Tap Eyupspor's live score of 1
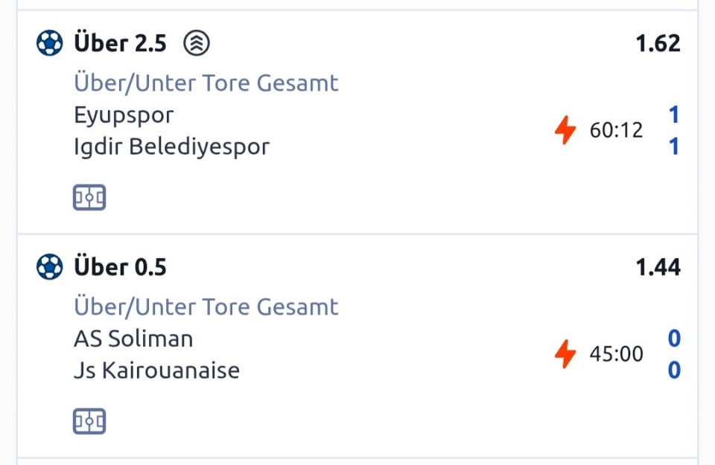The height and width of the screenshot is (465, 715). click(674, 115)
